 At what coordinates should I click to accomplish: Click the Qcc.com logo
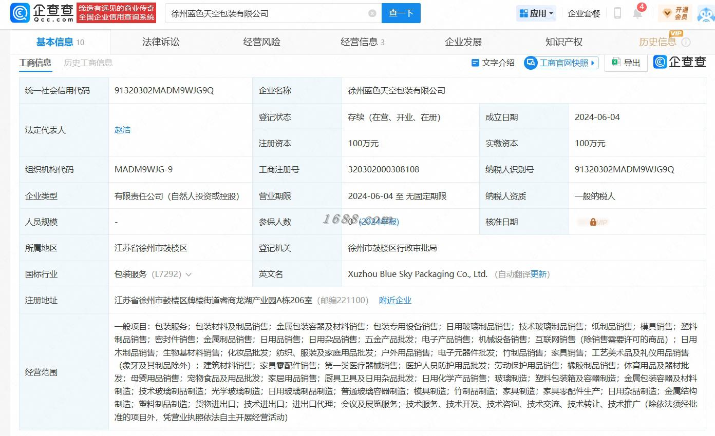coord(43,13)
